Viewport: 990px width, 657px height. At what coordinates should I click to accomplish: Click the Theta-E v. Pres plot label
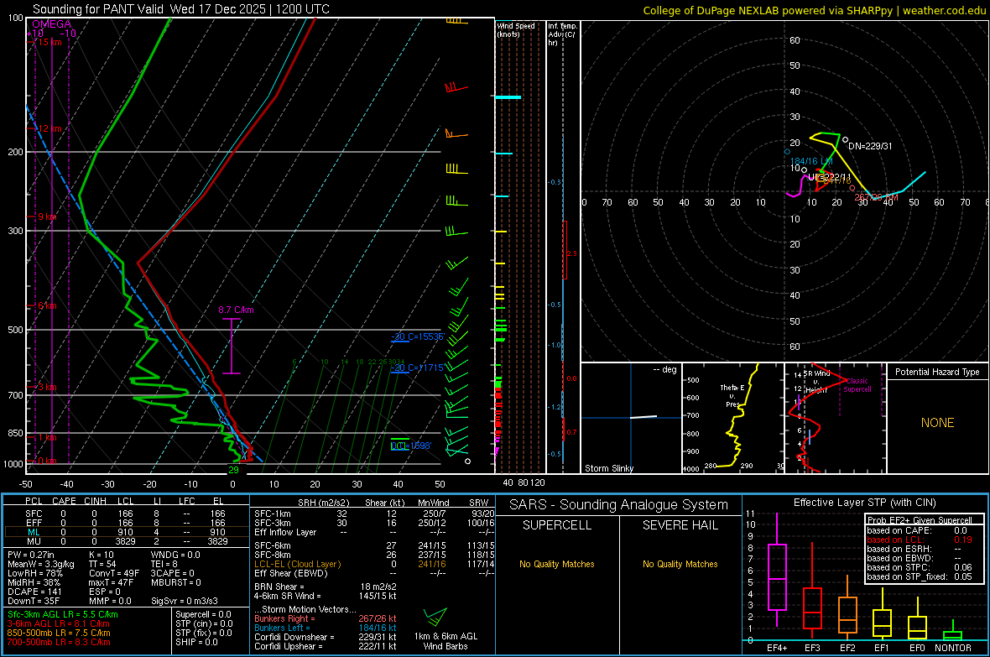(732, 395)
